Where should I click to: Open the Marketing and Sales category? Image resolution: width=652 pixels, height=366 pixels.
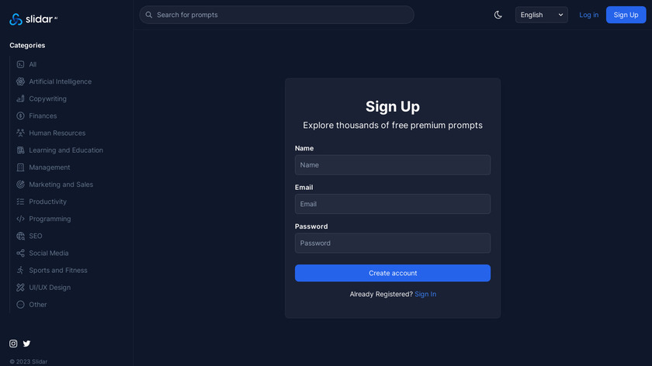(61, 185)
